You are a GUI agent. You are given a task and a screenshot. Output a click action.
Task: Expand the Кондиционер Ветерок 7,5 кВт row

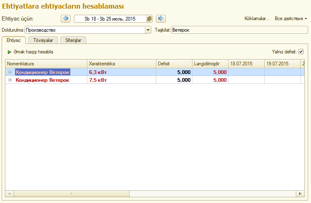coord(10,80)
